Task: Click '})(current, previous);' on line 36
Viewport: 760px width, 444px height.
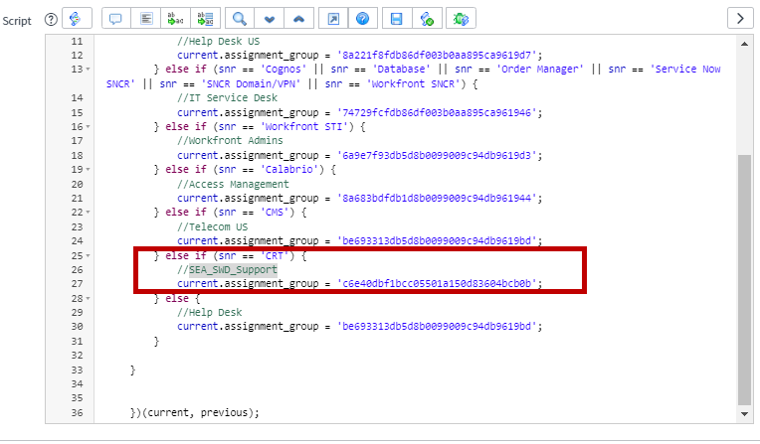Action: [x=195, y=412]
